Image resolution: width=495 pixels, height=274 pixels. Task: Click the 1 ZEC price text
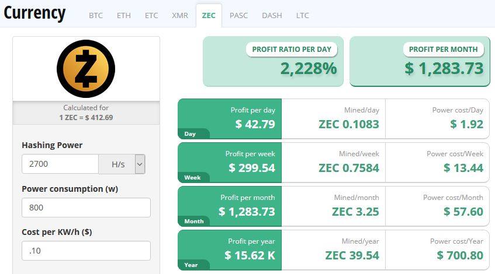(86, 118)
